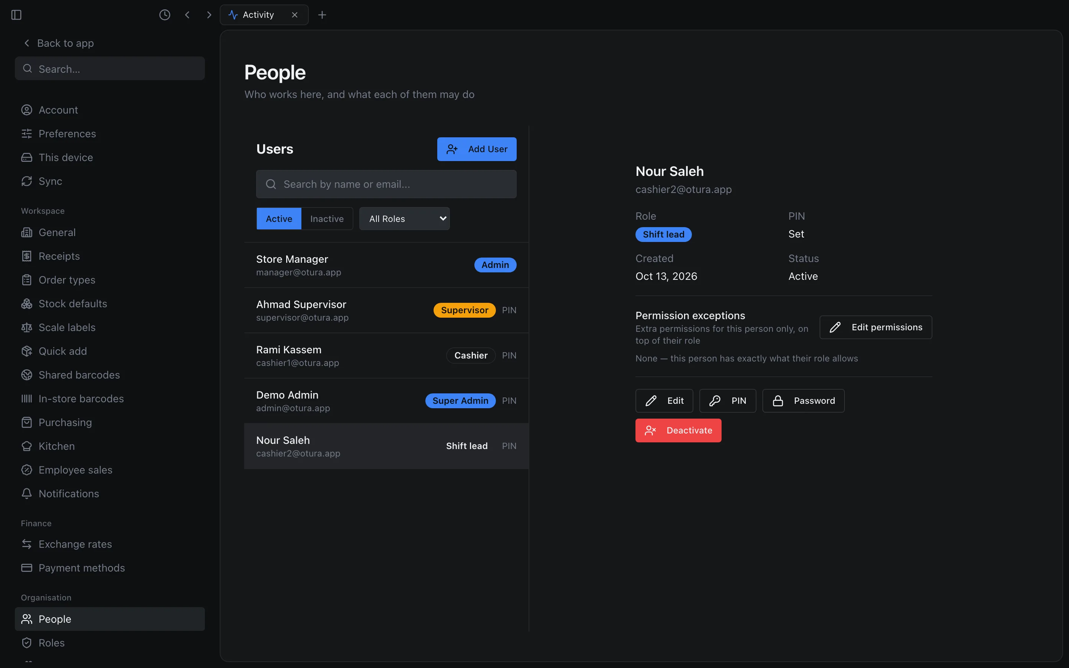Screen dimensions: 1069x668
Task: Go forward with the right arrow
Action: tap(209, 15)
